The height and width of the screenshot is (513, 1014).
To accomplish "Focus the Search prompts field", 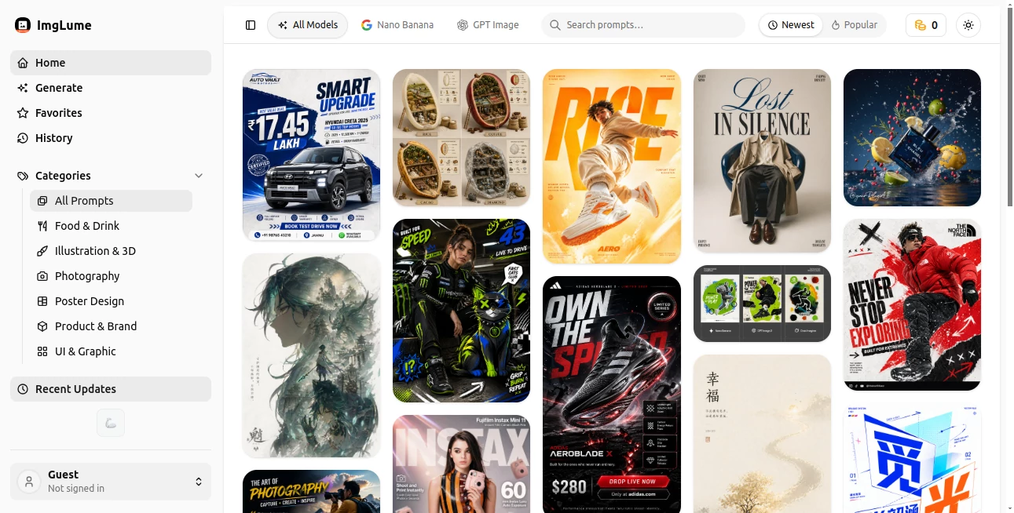I will pos(643,25).
